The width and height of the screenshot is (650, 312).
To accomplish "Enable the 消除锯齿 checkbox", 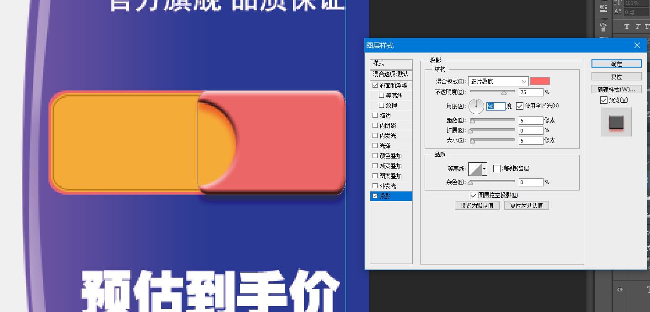I will click(497, 169).
